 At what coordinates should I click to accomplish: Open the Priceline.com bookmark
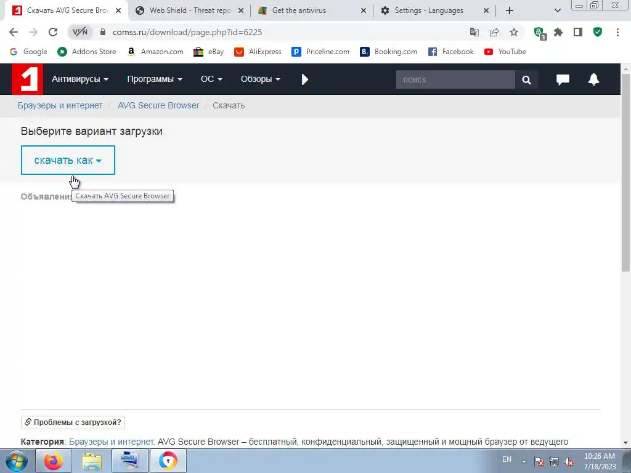pyautogui.click(x=320, y=52)
